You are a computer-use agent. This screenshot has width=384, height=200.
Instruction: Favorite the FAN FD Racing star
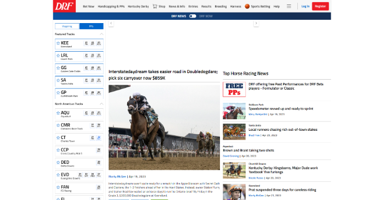[58, 187]
